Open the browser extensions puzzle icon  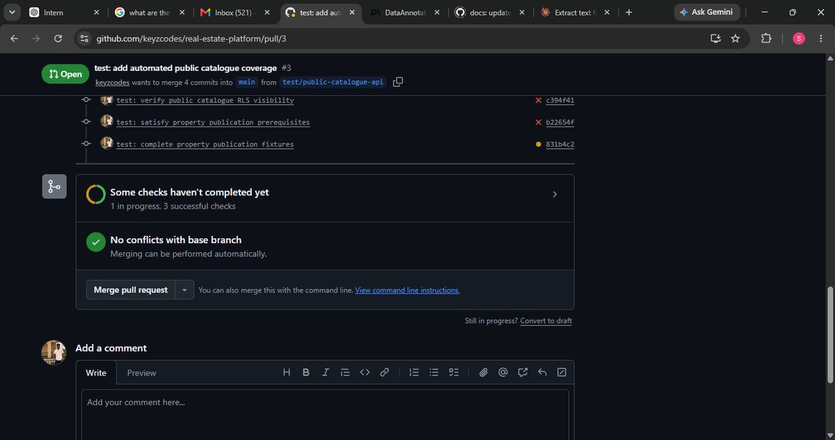(766, 38)
